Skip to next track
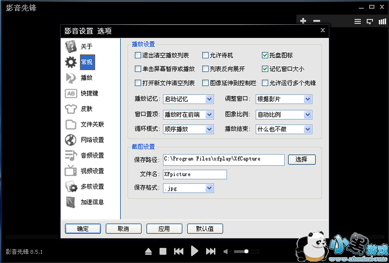Screen dimensions: 389x263 [211, 252]
